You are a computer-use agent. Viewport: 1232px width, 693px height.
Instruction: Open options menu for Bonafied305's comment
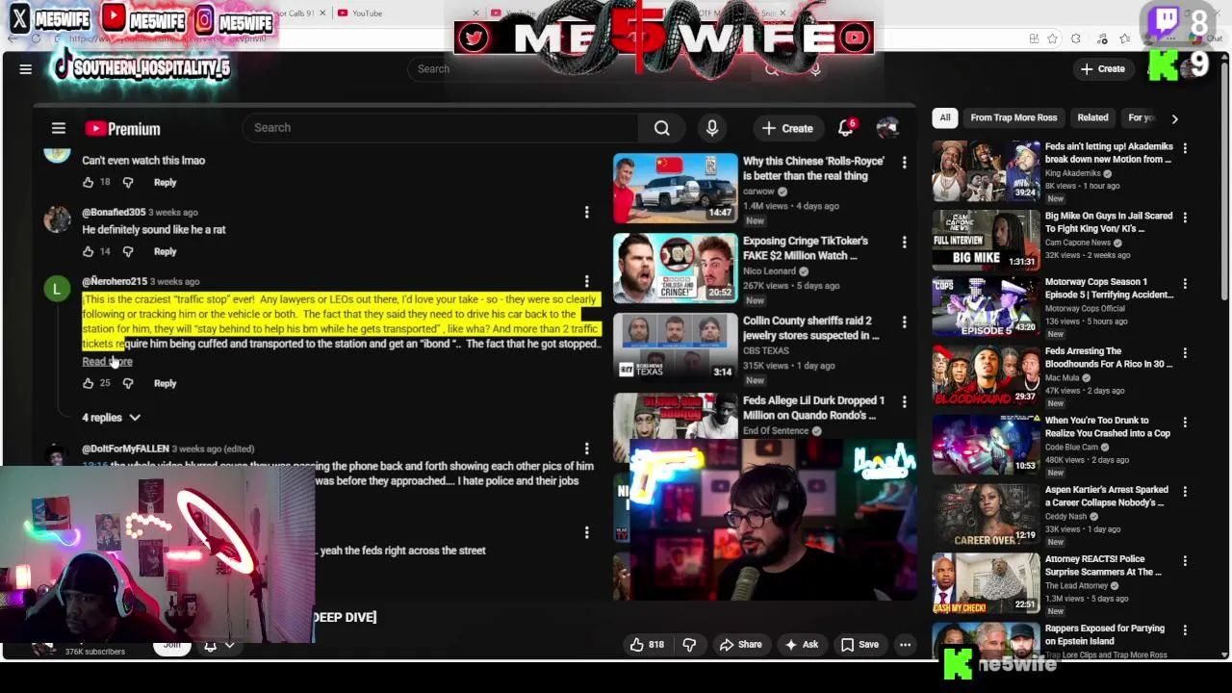pyautogui.click(x=586, y=212)
